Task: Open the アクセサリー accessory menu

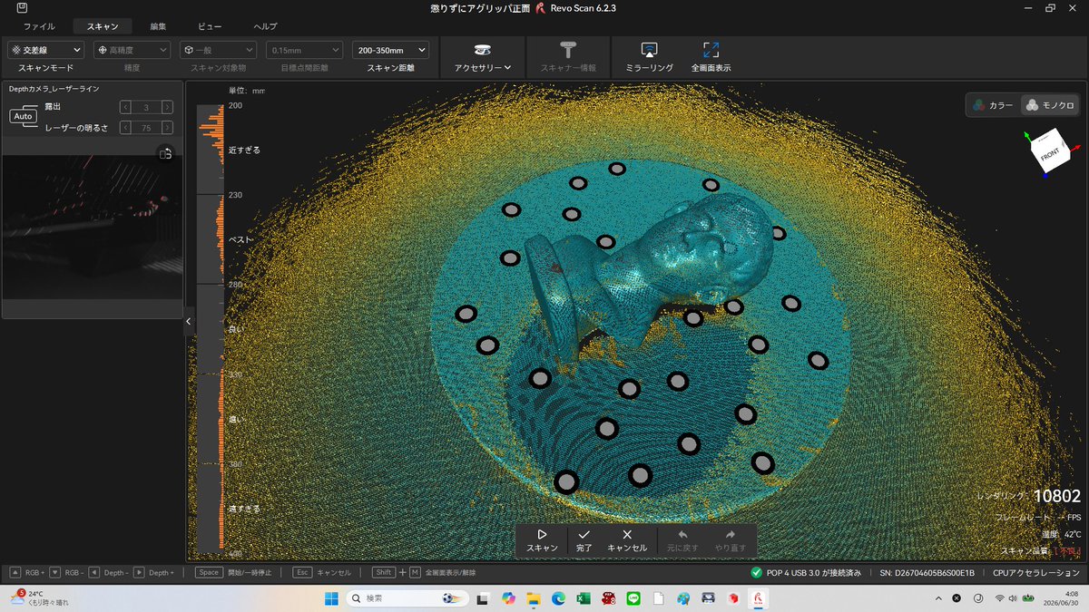Action: (483, 57)
